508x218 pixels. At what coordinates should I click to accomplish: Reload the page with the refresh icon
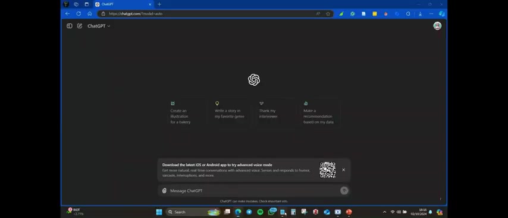79,14
